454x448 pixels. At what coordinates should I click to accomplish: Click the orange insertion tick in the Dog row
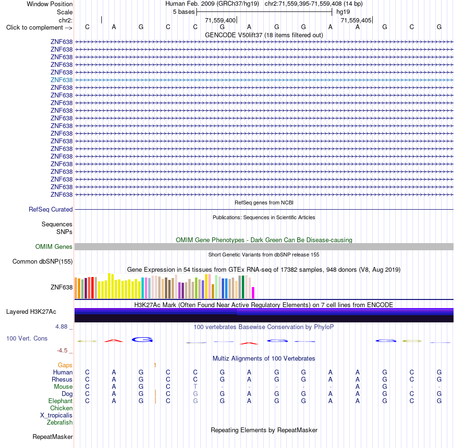[155, 393]
